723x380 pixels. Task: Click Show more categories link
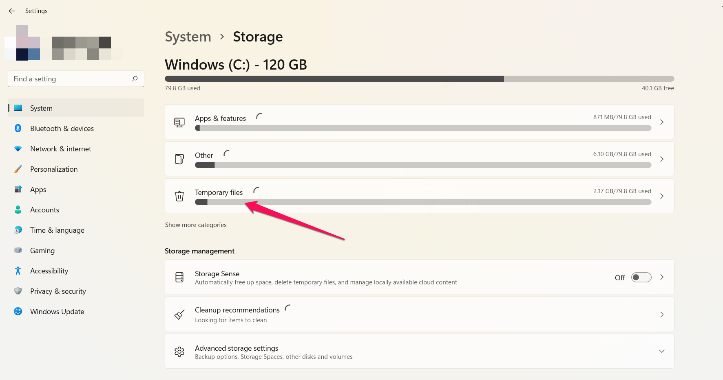tap(196, 225)
